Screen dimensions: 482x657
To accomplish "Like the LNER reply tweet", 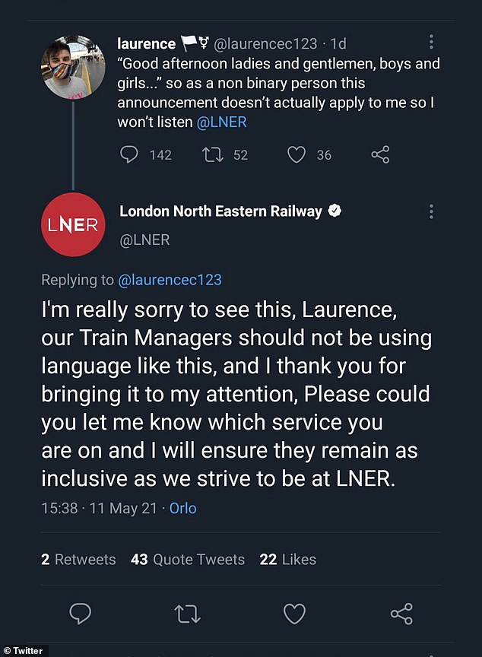I will coord(294,614).
